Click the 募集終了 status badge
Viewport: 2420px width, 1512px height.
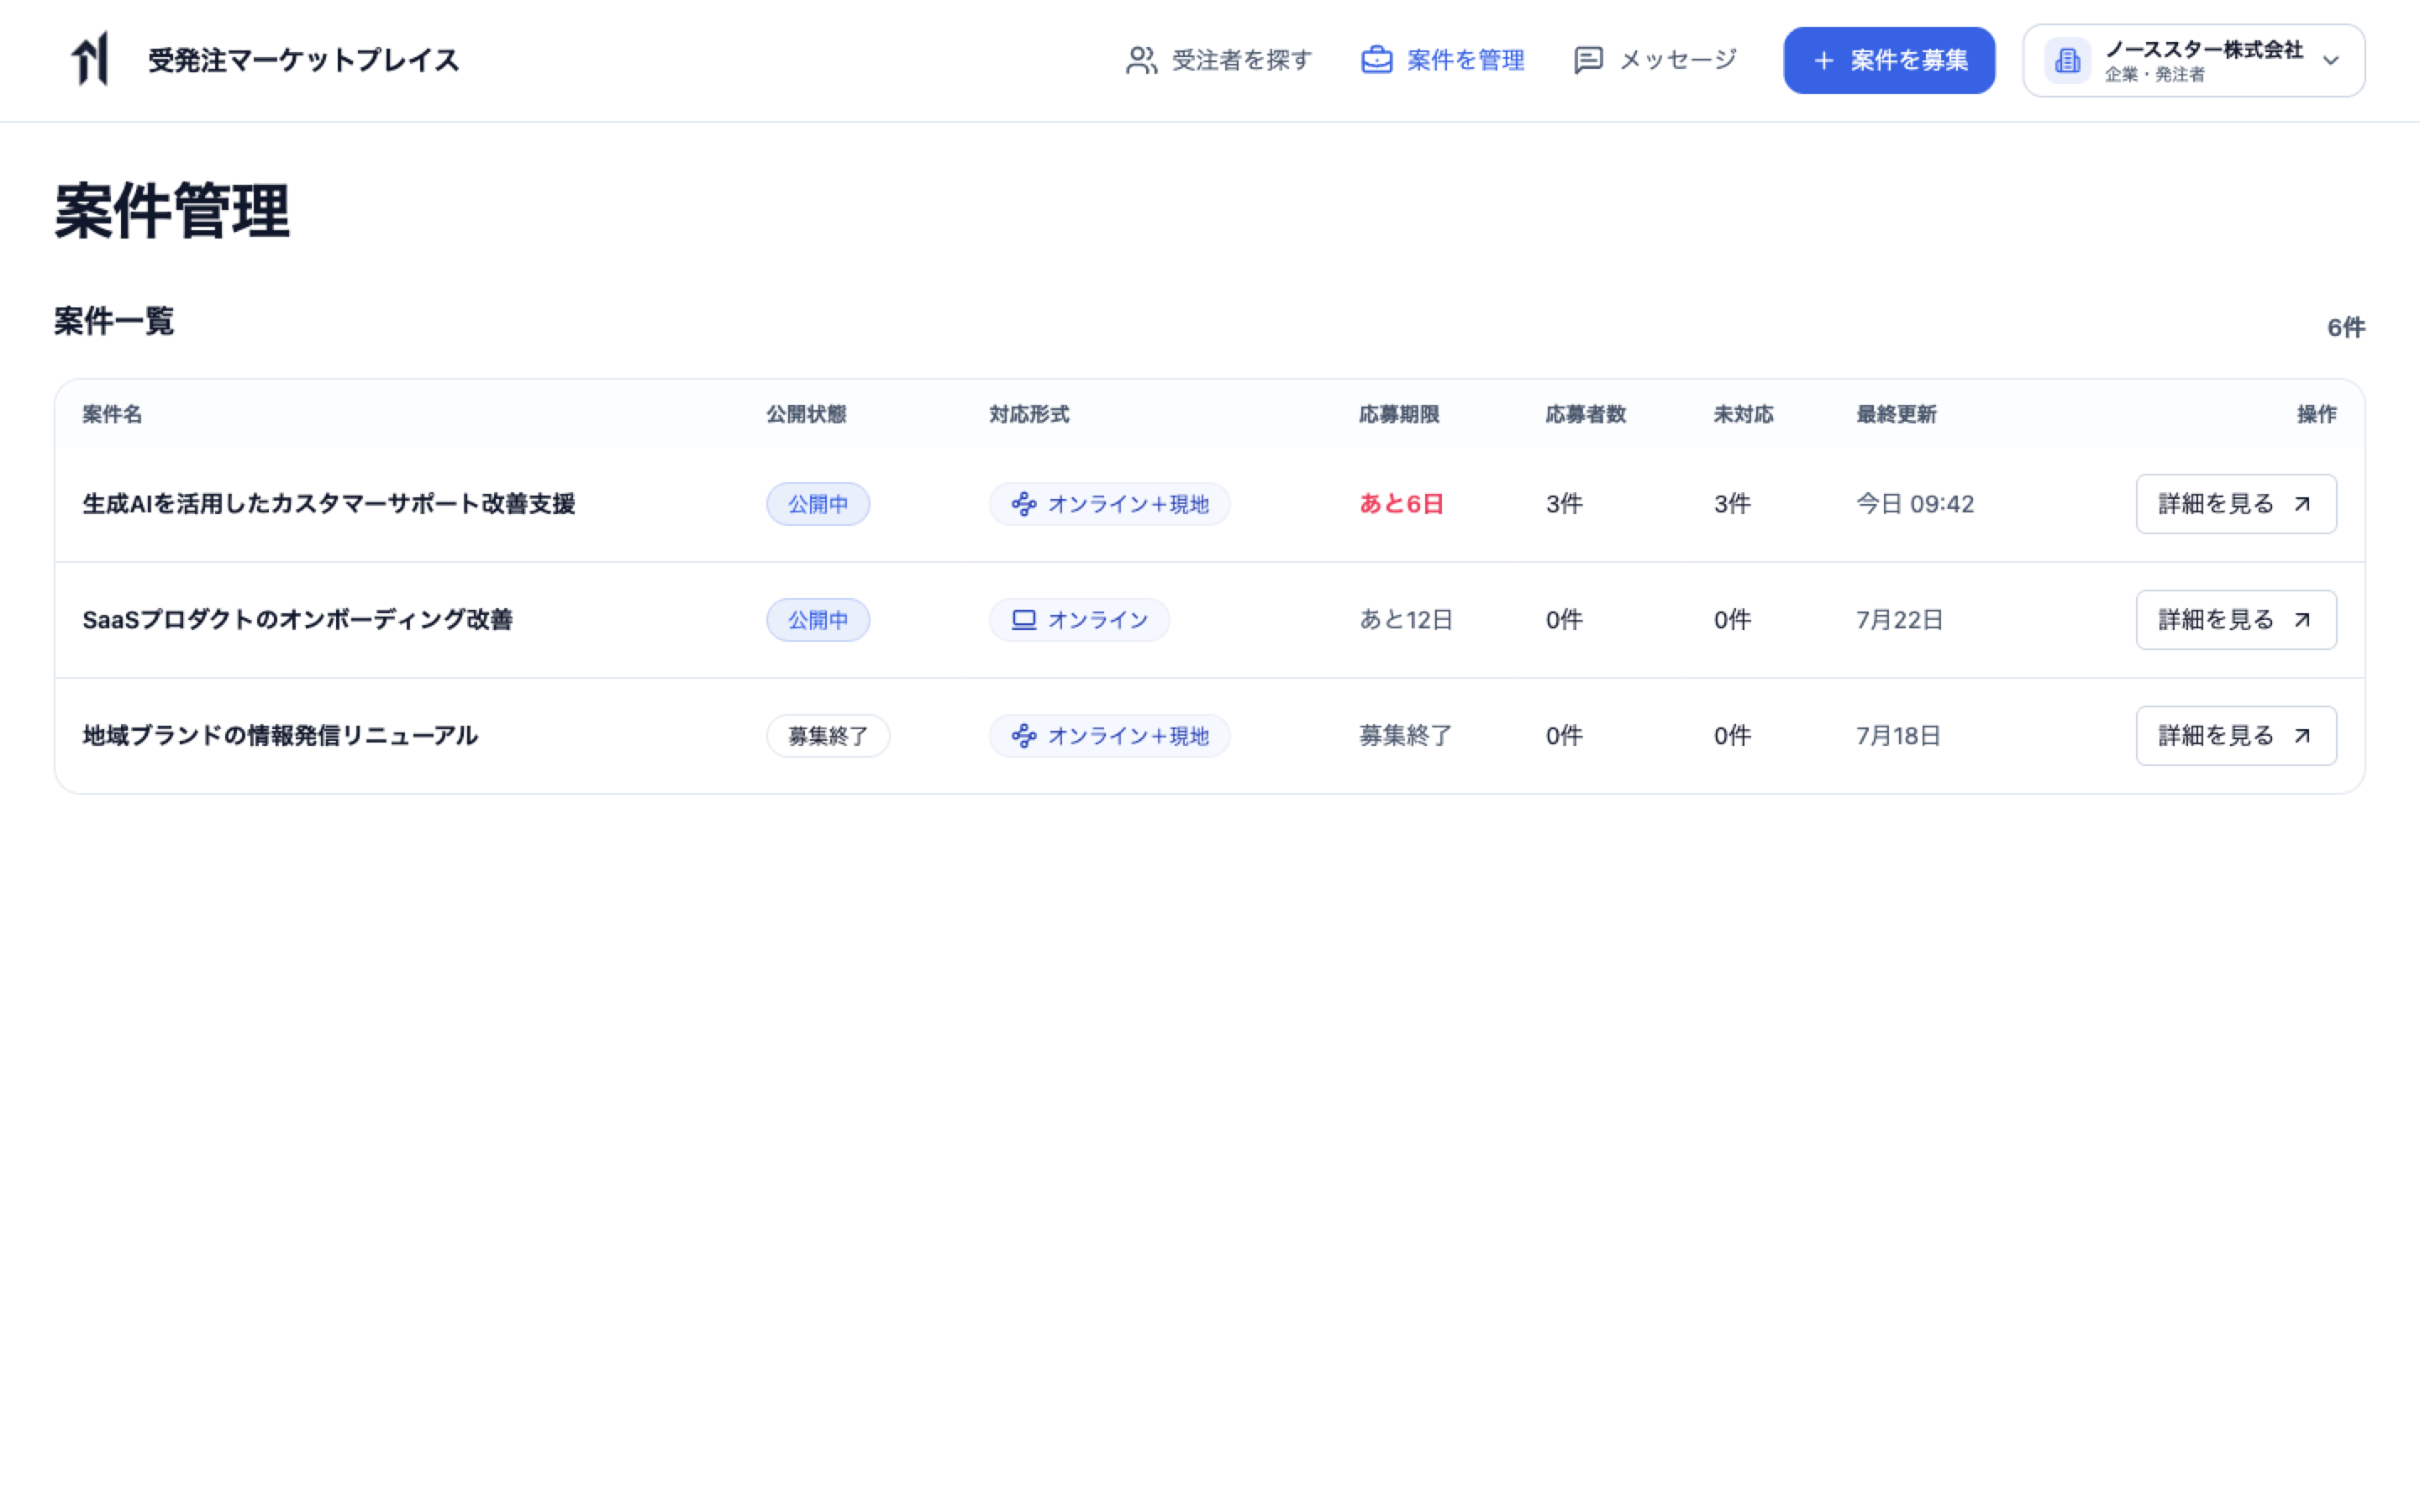coord(828,736)
